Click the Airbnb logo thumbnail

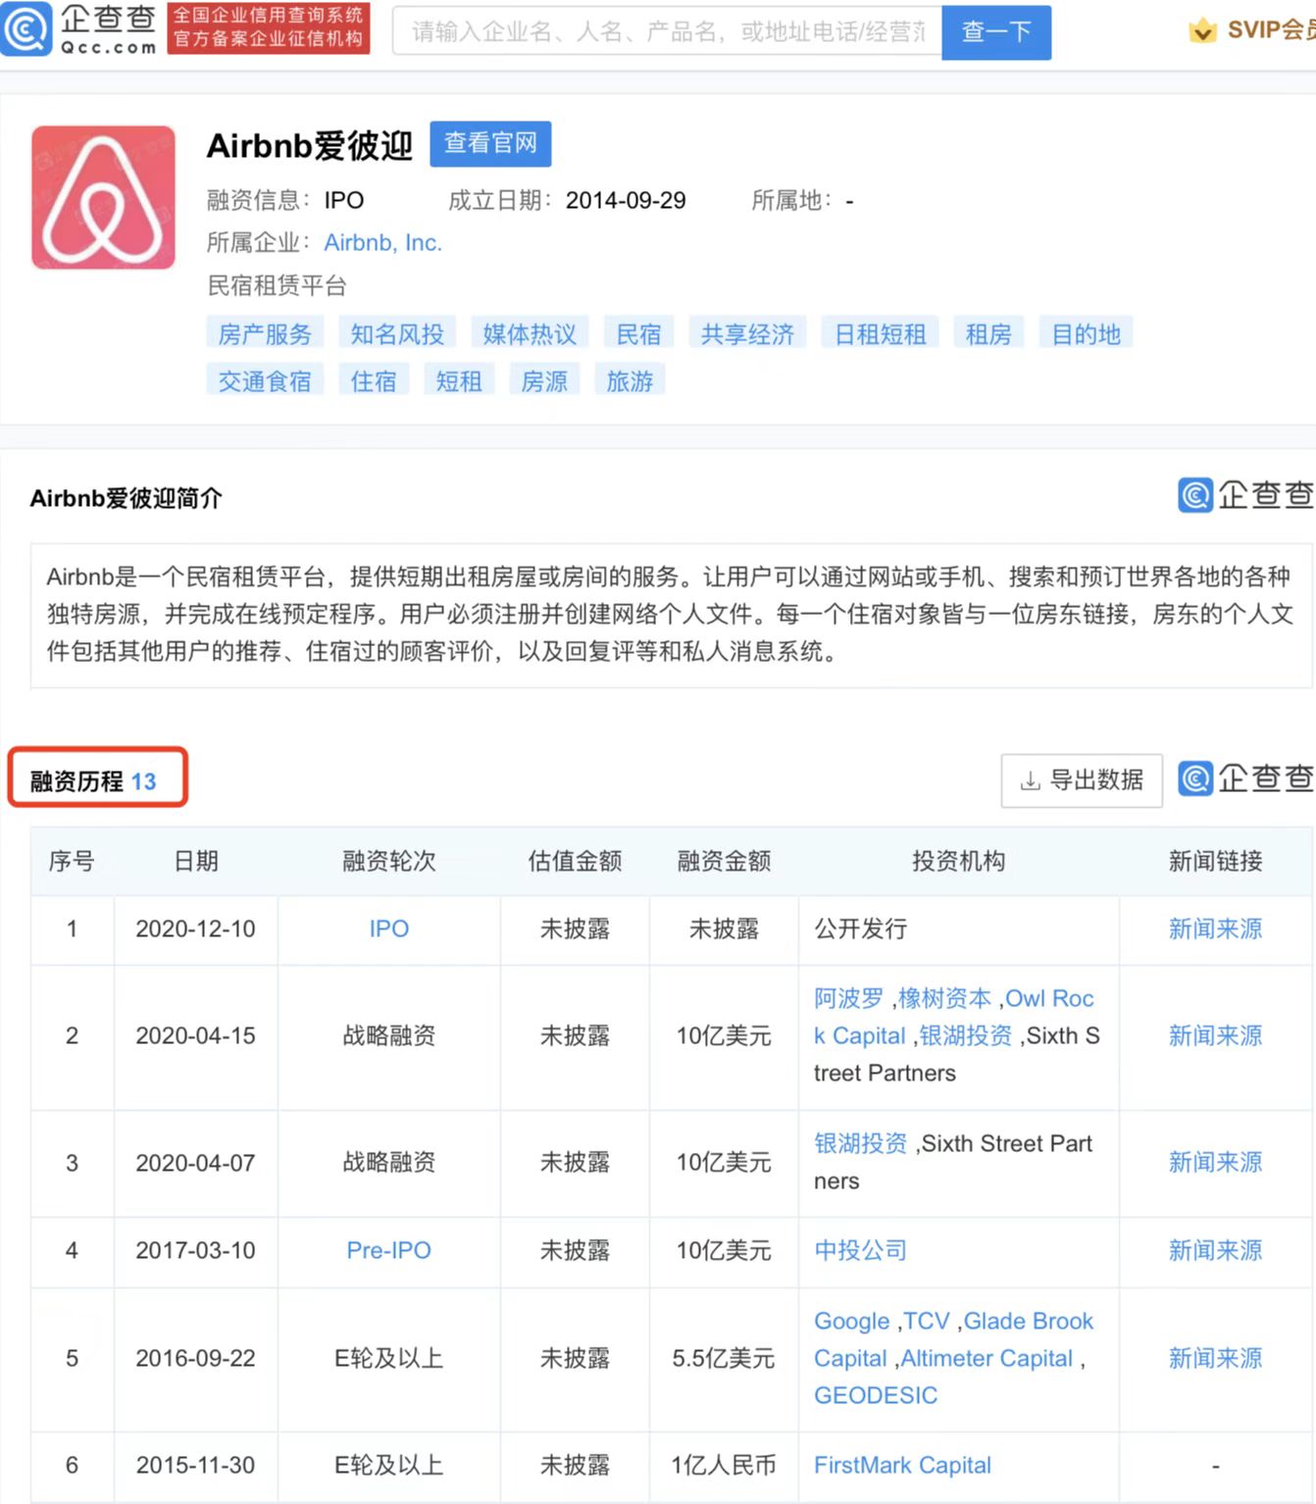pos(103,197)
